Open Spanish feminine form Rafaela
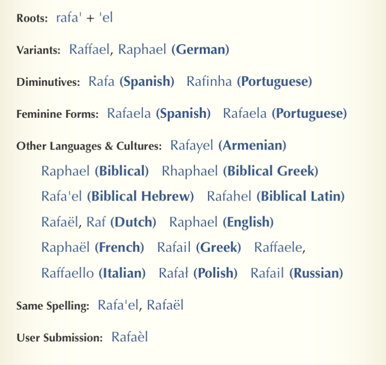The height and width of the screenshot is (365, 386). tap(129, 113)
